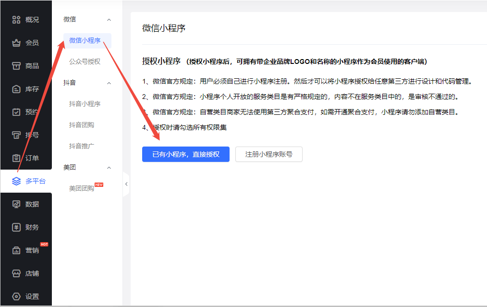Click rule 3 about 聚合支付 text
Screen dimensions: 487x307
(301, 112)
